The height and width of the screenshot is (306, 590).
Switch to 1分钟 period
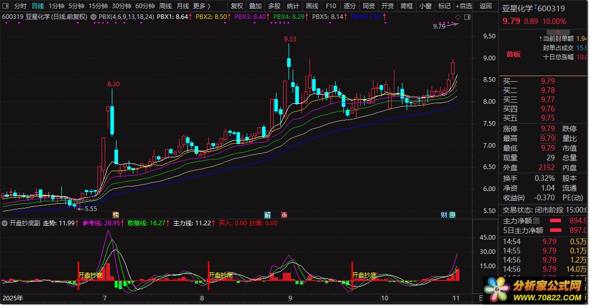point(56,6)
